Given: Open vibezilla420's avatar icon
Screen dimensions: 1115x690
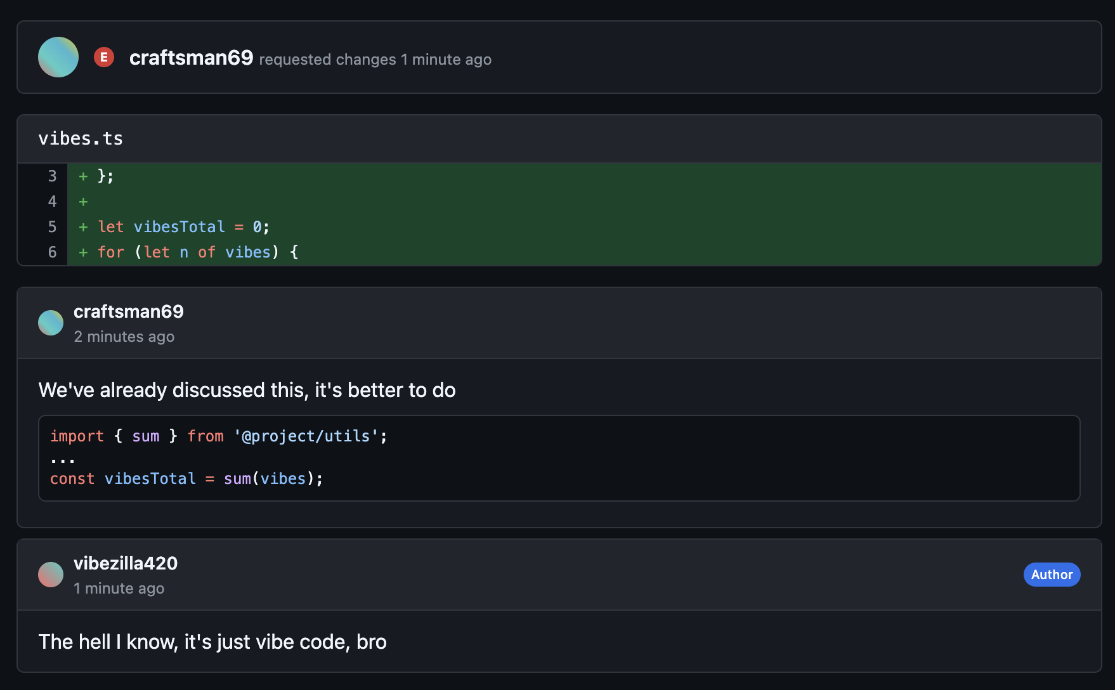Looking at the screenshot, I should coord(51,575).
